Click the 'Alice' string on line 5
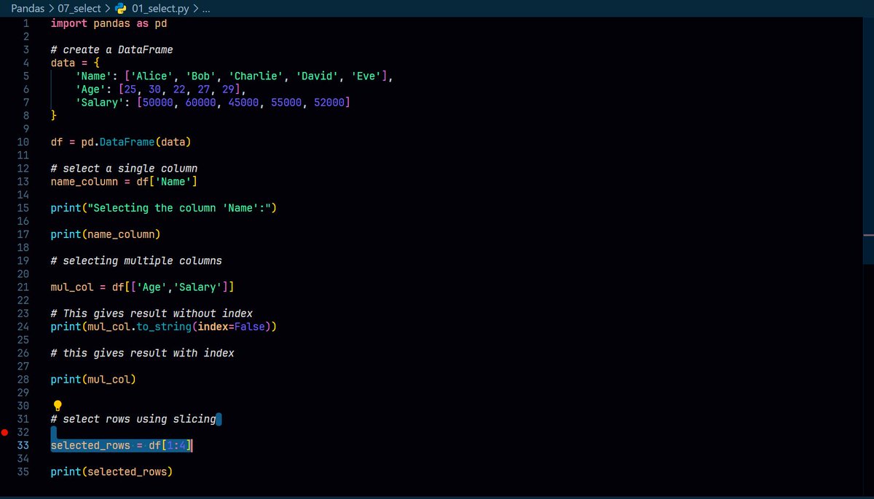 pyautogui.click(x=152, y=76)
